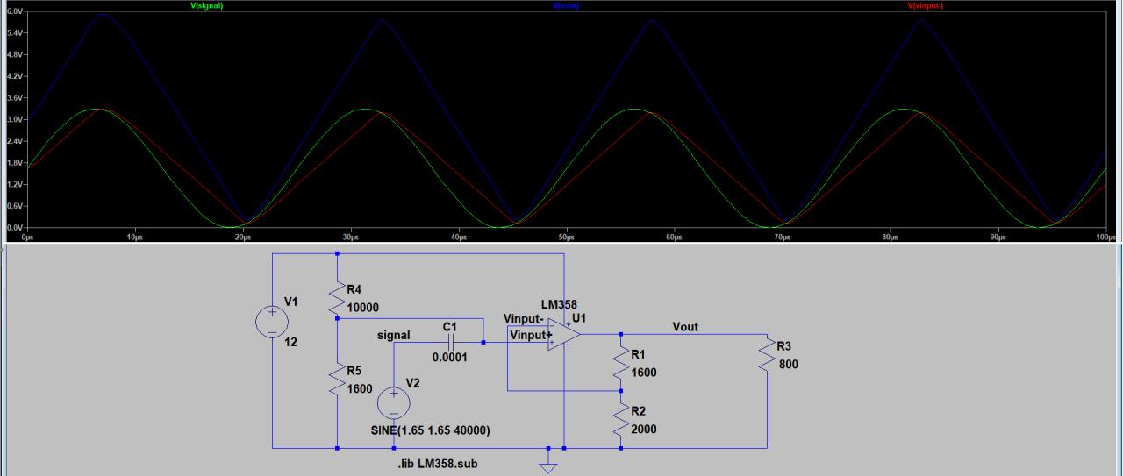Pick the R1 resistor symbol
Viewport: 1123px width, 476px height.
pos(620,363)
